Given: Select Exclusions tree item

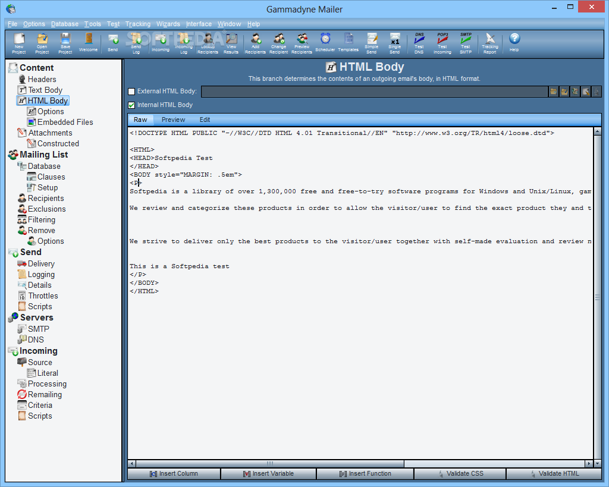Looking at the screenshot, I should click(x=42, y=209).
